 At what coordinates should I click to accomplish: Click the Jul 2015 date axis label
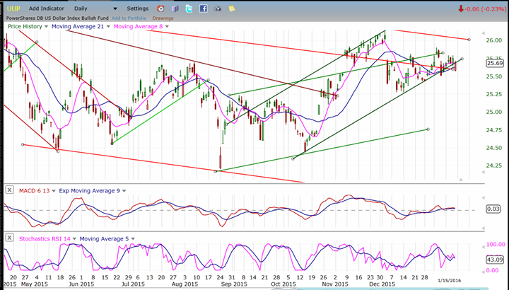(x=133, y=284)
